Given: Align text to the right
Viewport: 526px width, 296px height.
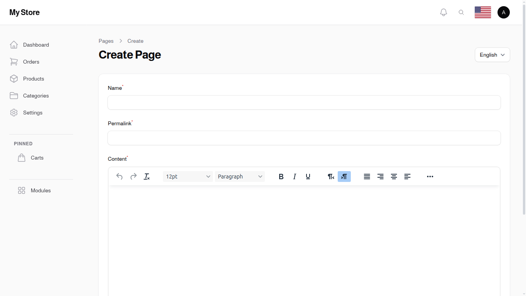Looking at the screenshot, I should point(380,176).
